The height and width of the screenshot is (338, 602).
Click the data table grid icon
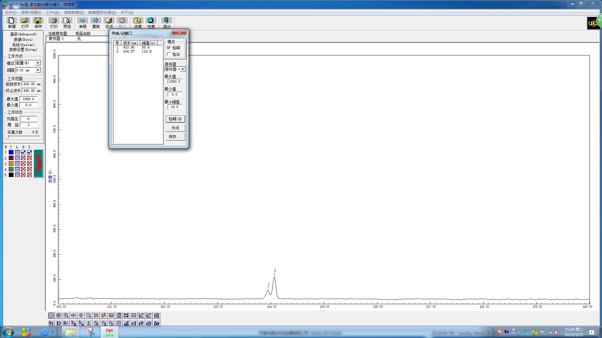pos(134,315)
